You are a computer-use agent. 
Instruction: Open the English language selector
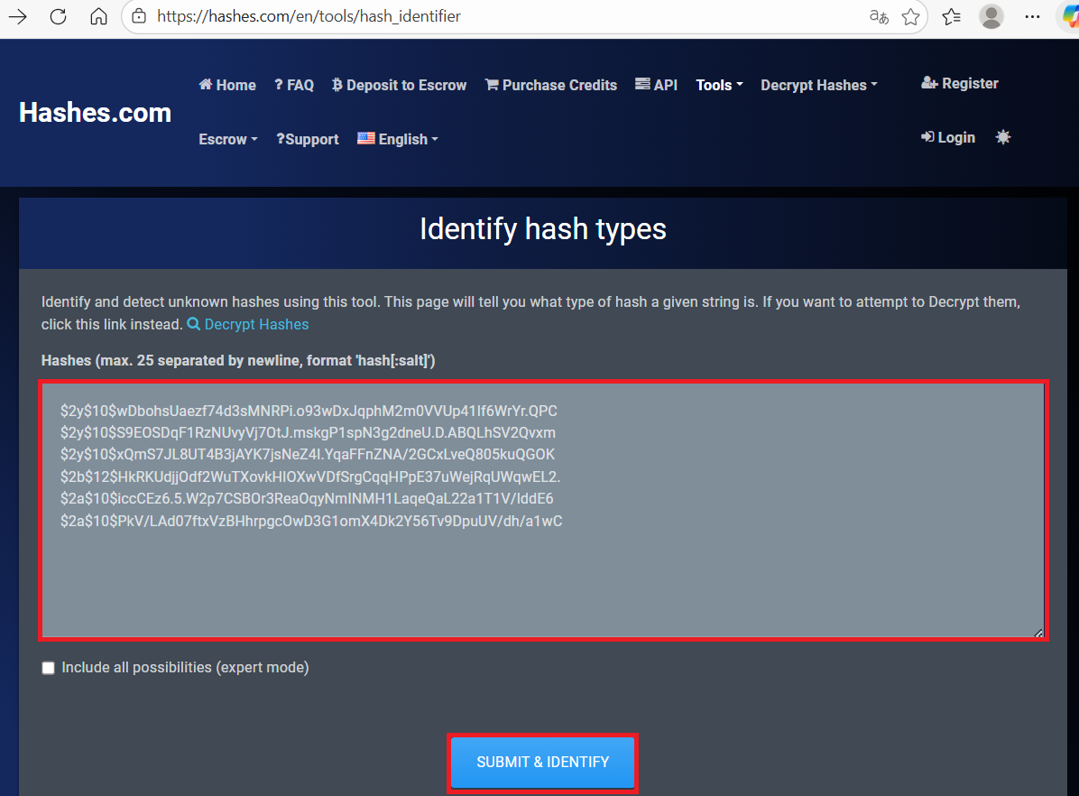pyautogui.click(x=398, y=139)
